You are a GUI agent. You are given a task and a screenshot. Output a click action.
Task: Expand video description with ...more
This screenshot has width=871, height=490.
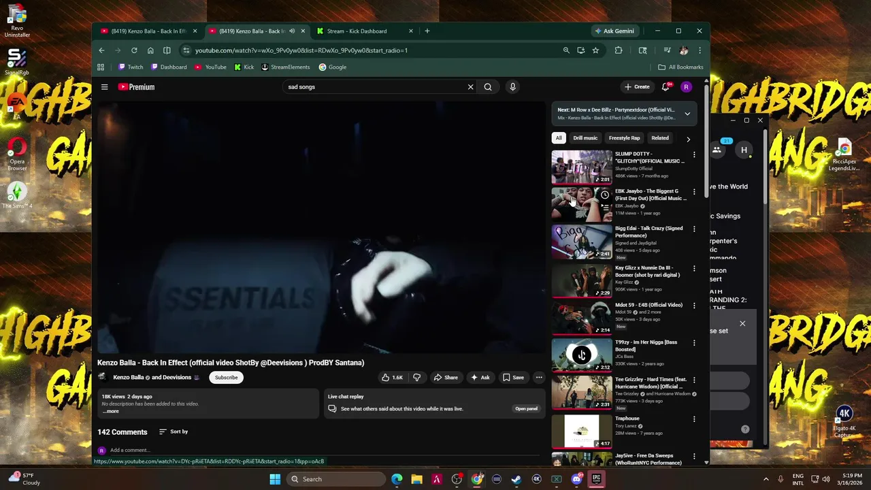click(110, 411)
